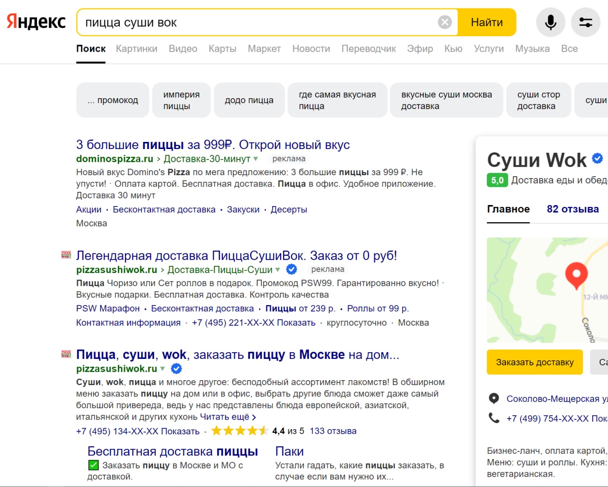The image size is (608, 487).
Task: Click the star rating 4,4 из 5
Action: 240,431
